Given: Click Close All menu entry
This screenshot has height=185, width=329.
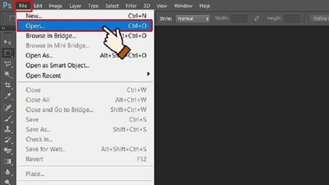Looking at the screenshot, I should point(85,100).
